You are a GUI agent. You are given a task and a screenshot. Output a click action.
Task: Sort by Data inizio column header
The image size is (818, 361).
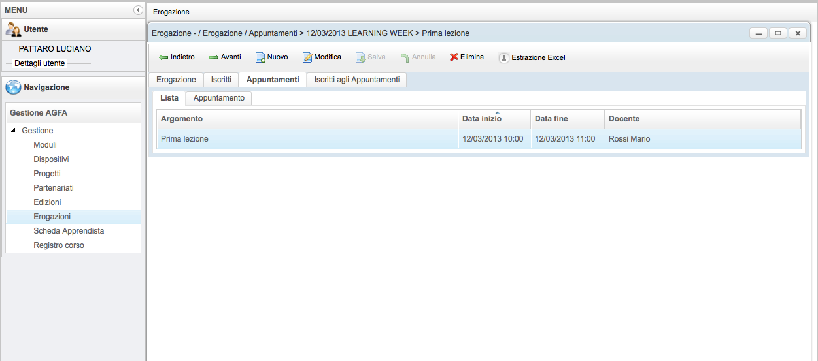[481, 119]
